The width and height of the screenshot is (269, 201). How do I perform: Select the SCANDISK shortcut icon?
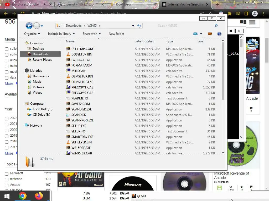(68, 115)
